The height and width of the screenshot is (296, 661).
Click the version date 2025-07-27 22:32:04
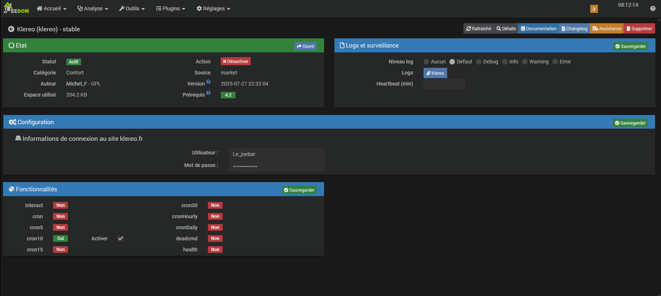click(244, 84)
